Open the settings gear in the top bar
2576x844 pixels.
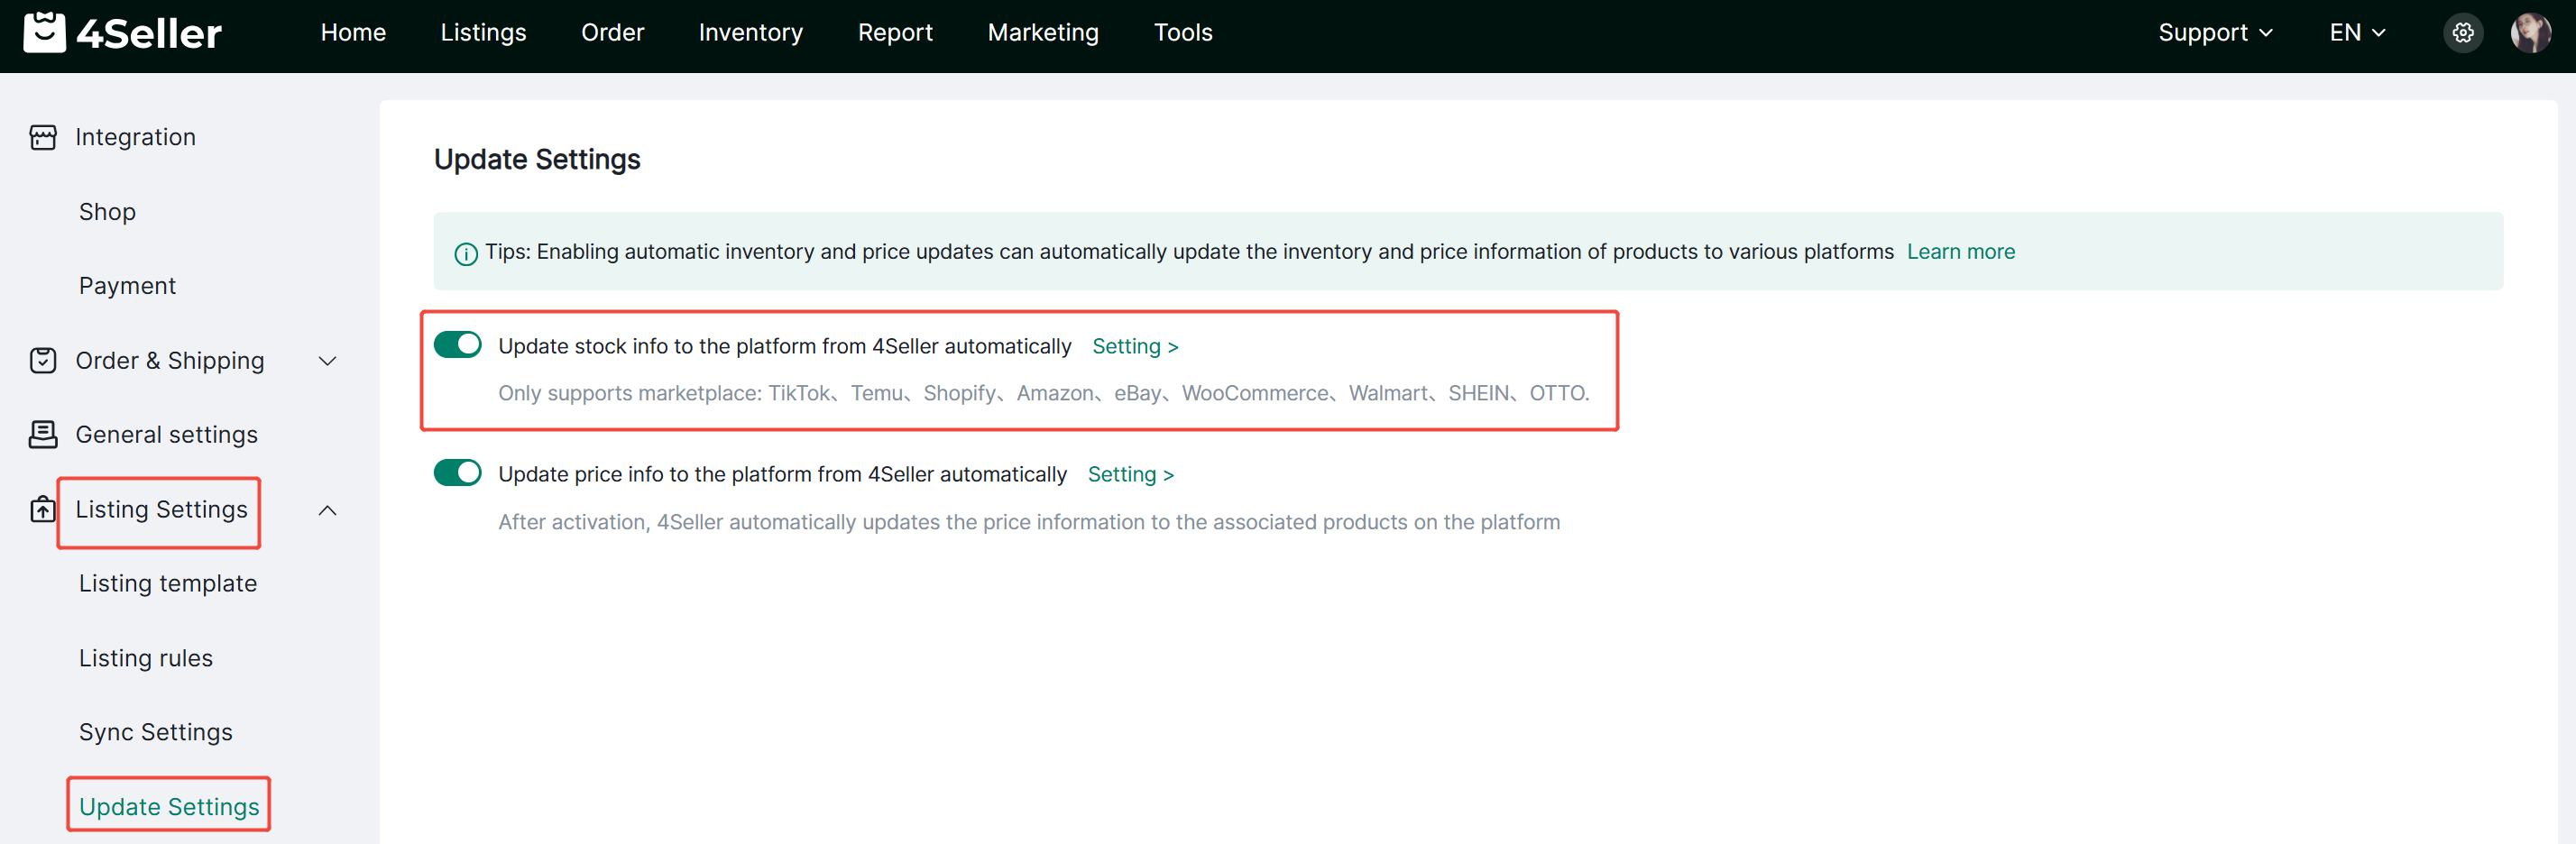click(x=2463, y=32)
